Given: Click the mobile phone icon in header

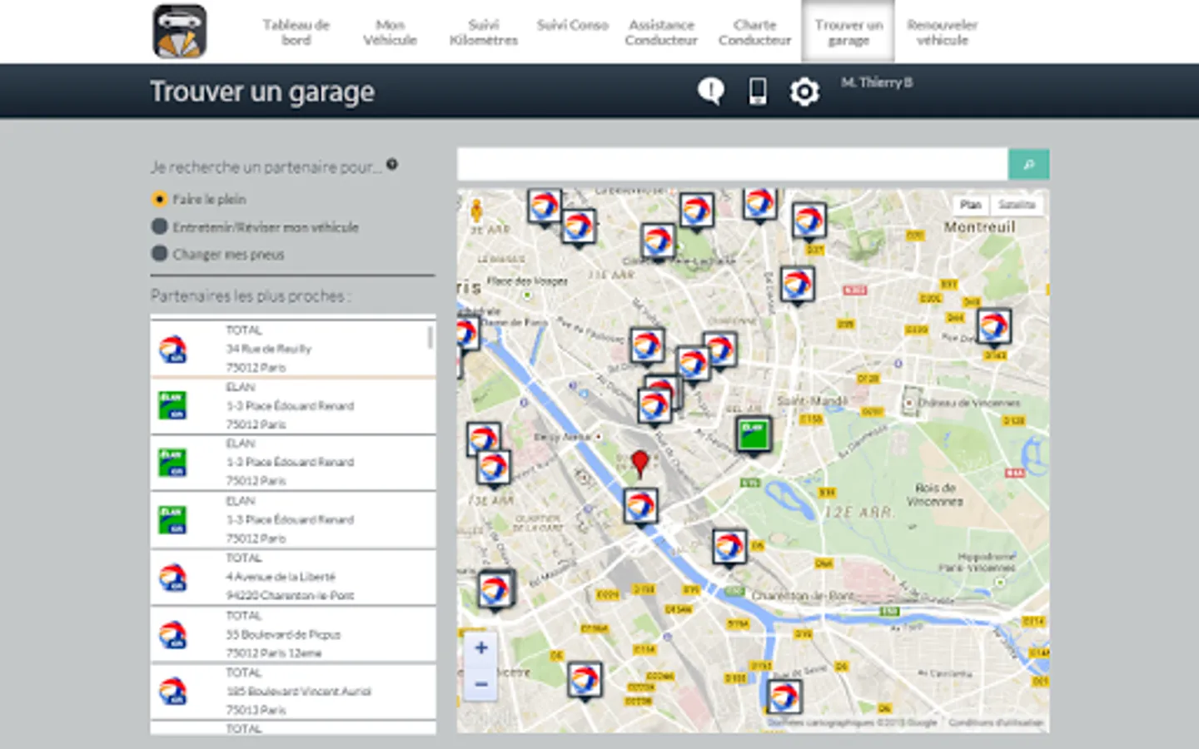Looking at the screenshot, I should [756, 91].
